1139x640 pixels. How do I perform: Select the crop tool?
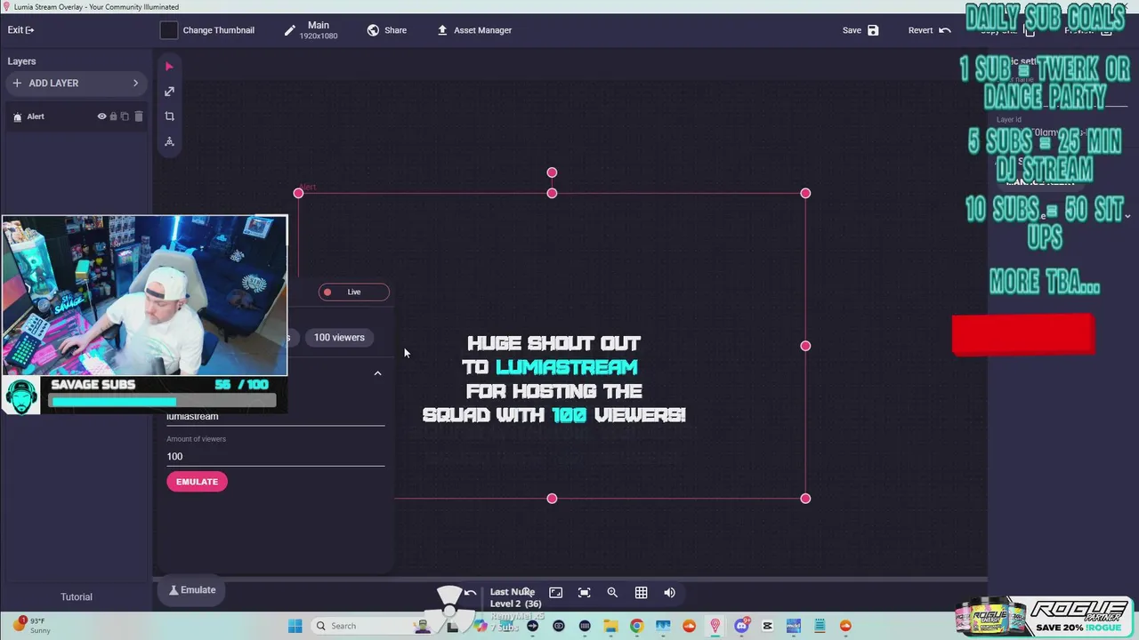click(x=169, y=116)
